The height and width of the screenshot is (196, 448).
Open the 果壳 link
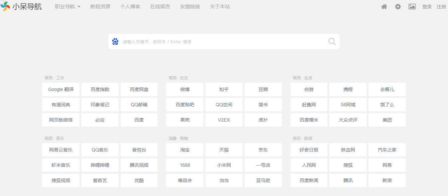(x=185, y=120)
